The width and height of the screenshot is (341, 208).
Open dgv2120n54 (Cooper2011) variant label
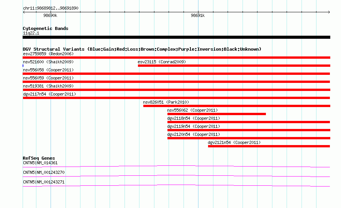(193, 134)
